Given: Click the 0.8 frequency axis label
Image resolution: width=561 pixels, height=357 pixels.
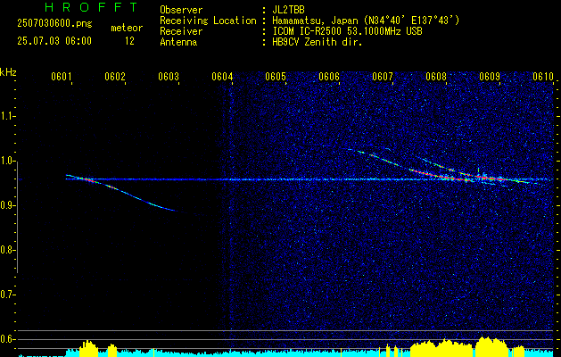Looking at the screenshot, I should coord(7,250).
